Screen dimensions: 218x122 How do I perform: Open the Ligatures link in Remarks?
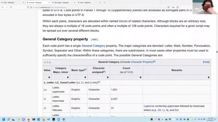(149, 106)
